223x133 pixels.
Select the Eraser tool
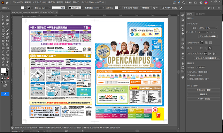(x=7, y=34)
